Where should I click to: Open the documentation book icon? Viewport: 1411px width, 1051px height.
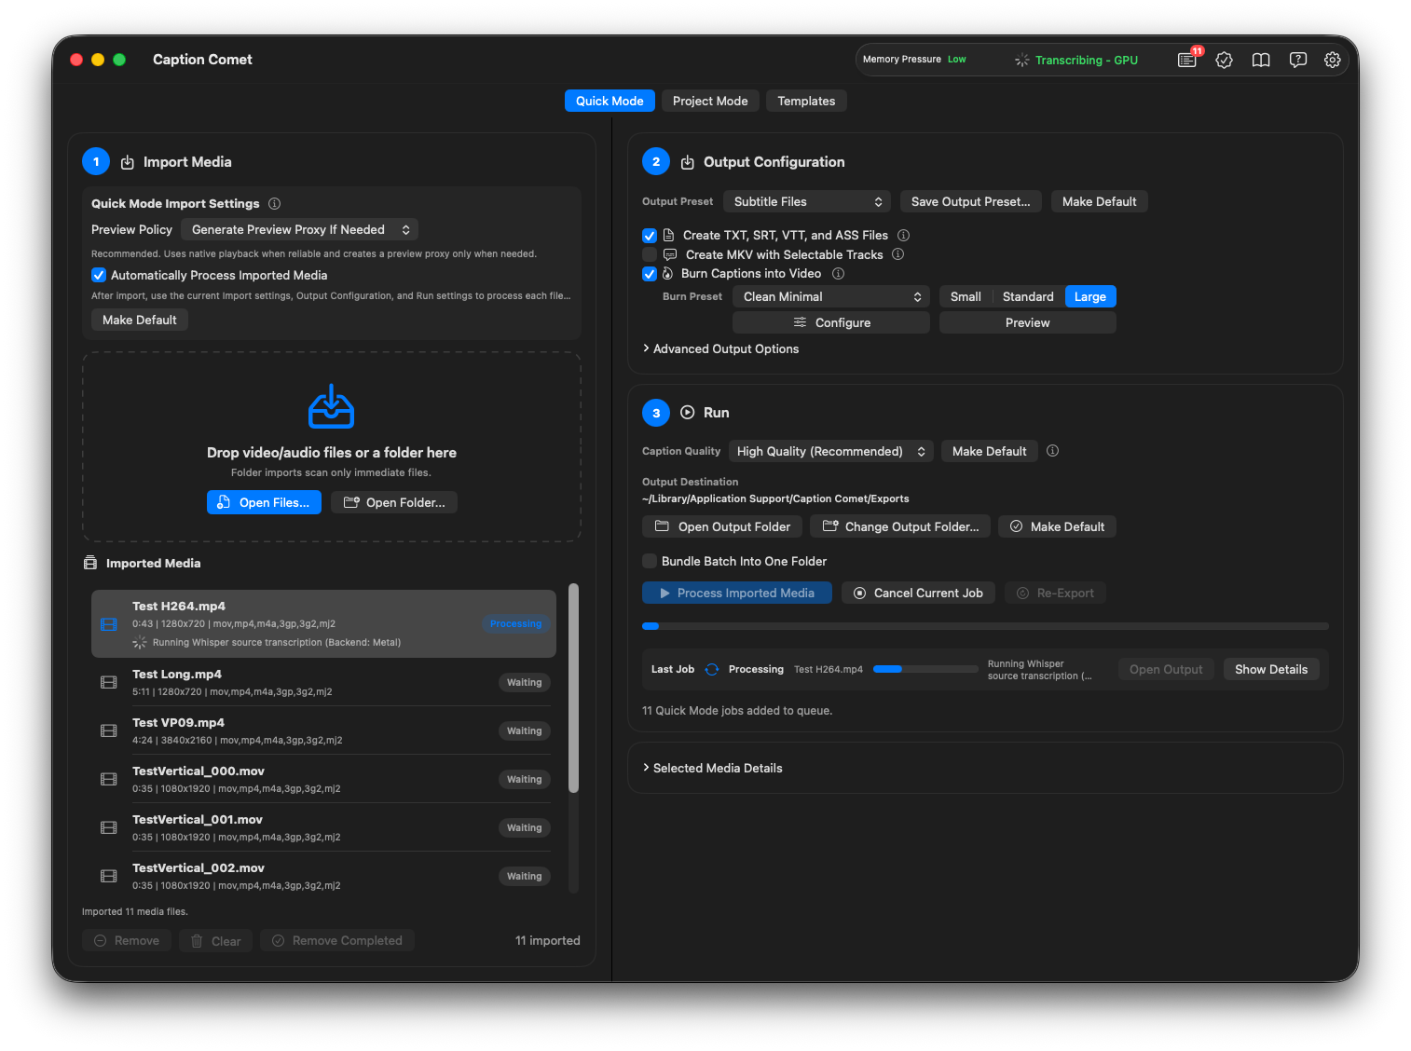[1261, 60]
